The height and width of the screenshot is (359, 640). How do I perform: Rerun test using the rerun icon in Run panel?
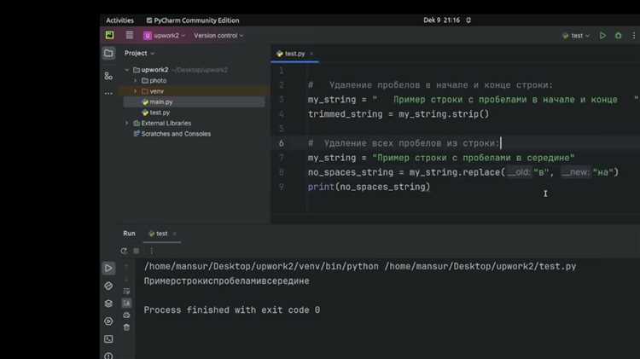click(124, 251)
